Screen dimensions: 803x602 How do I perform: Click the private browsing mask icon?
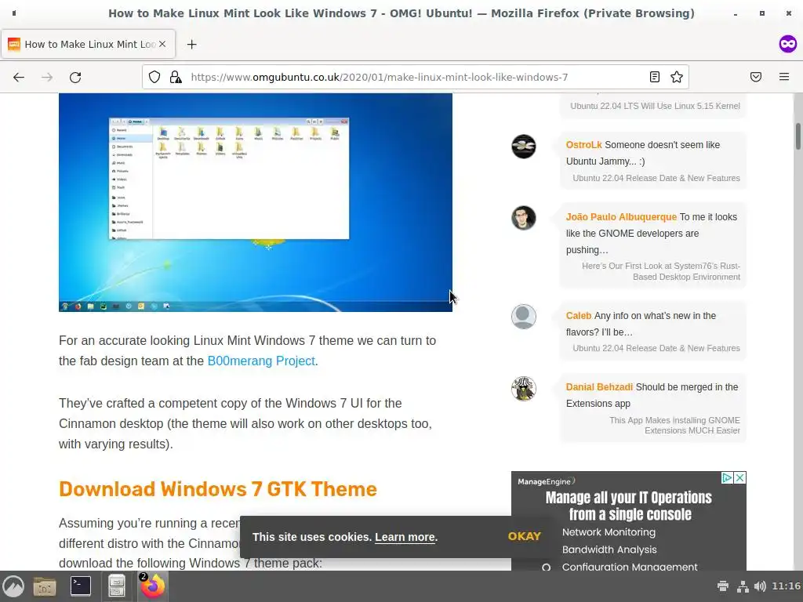(787, 44)
